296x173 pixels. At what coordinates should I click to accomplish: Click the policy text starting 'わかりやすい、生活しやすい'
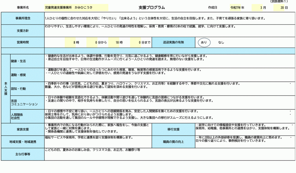point(140,26)
